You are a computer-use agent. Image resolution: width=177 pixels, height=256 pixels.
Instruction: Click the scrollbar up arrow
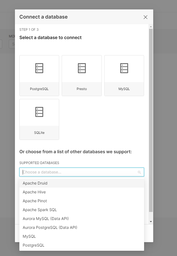tap(151, 27)
